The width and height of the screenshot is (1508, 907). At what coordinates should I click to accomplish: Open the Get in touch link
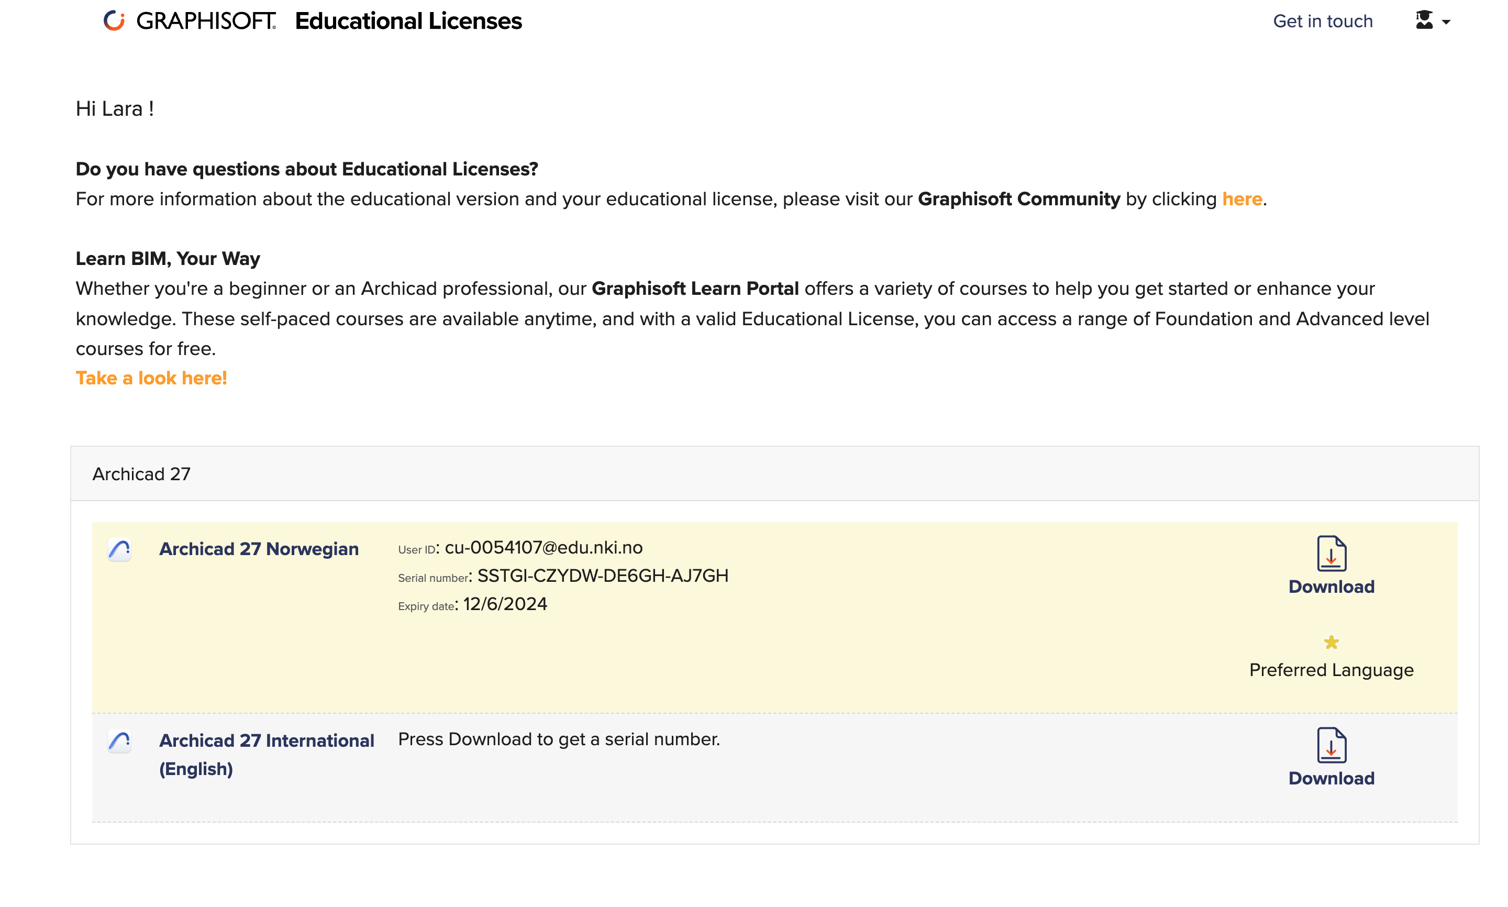(x=1322, y=21)
